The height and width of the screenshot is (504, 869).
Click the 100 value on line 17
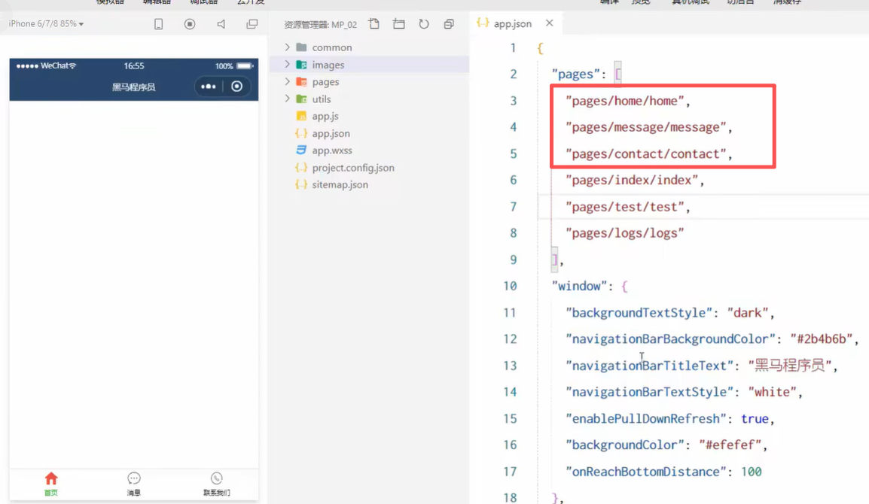click(x=751, y=472)
